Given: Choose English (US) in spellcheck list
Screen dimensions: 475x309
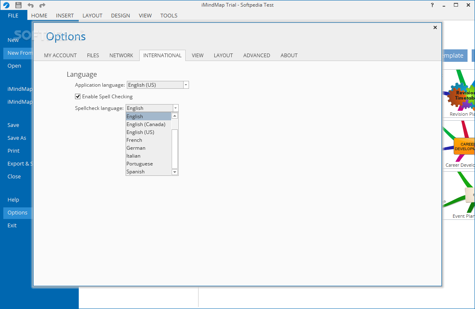Looking at the screenshot, I should tap(148, 132).
